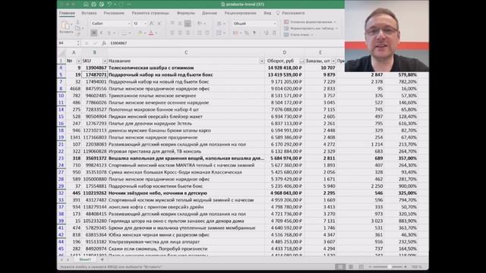Viewport: 486px width, 273px height.
Task: Open filter dropdown on Оборот, руб column
Action: pos(301,61)
